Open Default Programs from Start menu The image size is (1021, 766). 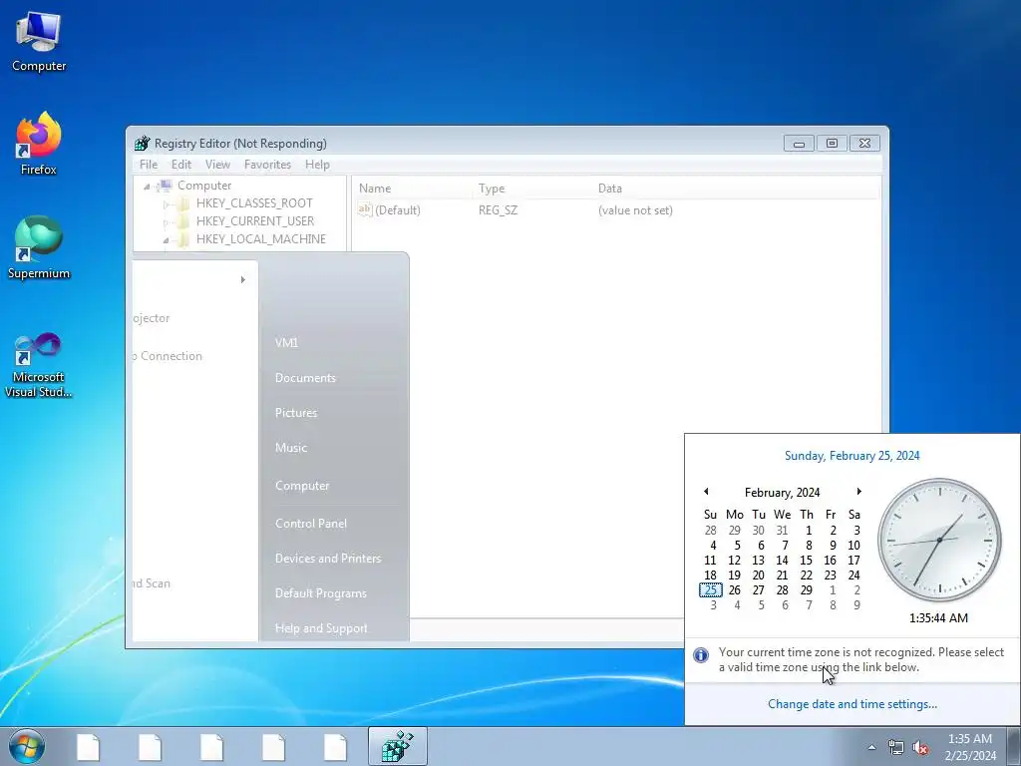tap(321, 593)
